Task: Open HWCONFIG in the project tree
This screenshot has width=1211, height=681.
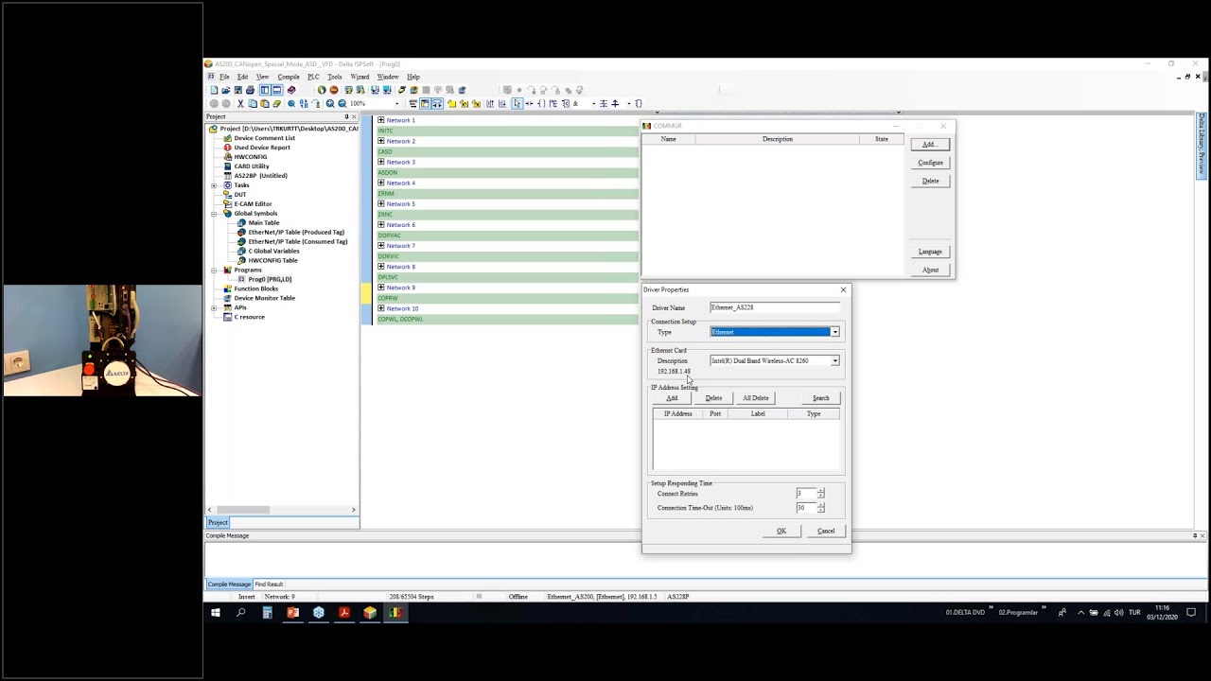Action: pyautogui.click(x=250, y=157)
